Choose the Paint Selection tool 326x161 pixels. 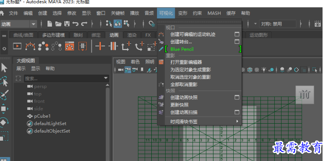[x=4, y=95]
